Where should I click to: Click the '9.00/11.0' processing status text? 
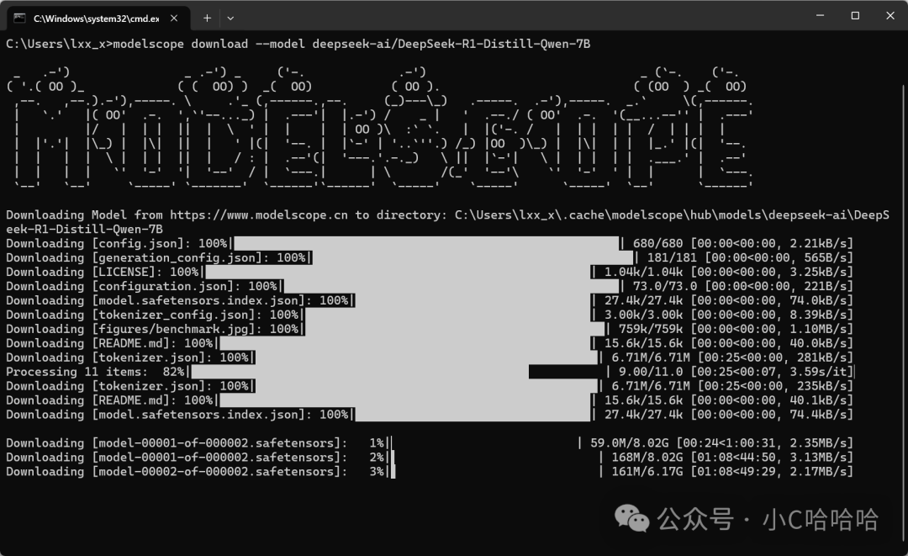click(x=650, y=372)
